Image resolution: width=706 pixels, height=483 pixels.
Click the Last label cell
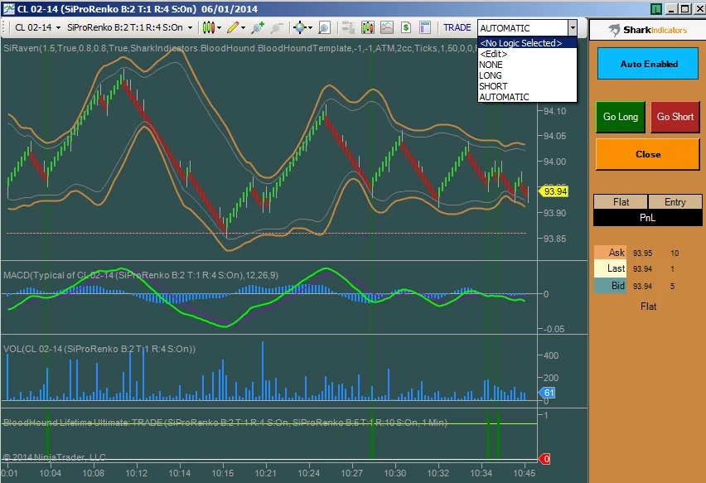coord(610,268)
